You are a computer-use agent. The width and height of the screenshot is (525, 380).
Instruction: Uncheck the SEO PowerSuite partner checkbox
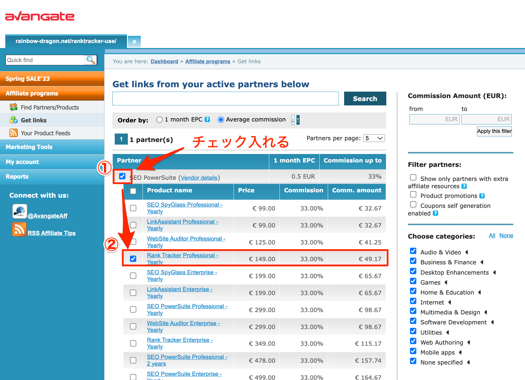click(122, 176)
